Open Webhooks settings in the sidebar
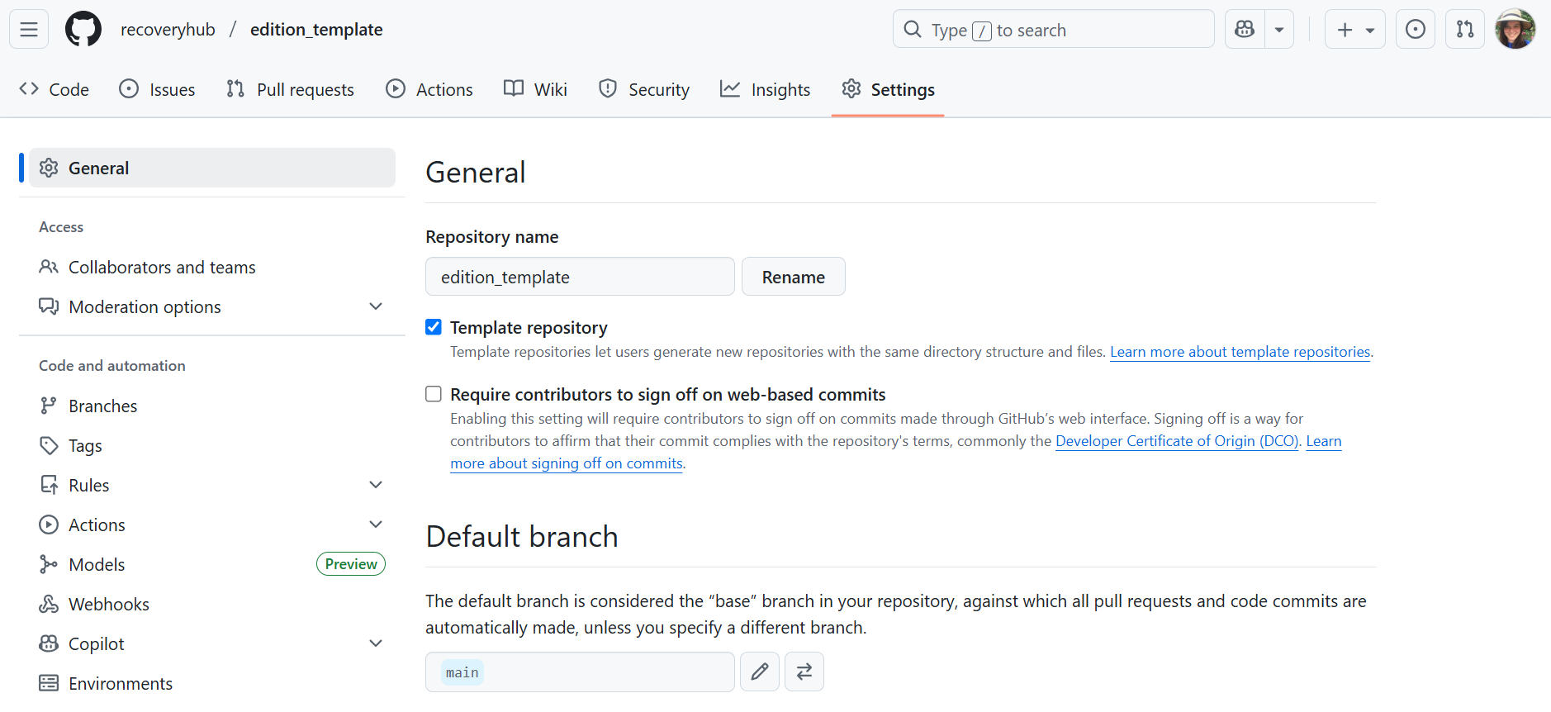This screenshot has width=1551, height=712. pos(109,604)
